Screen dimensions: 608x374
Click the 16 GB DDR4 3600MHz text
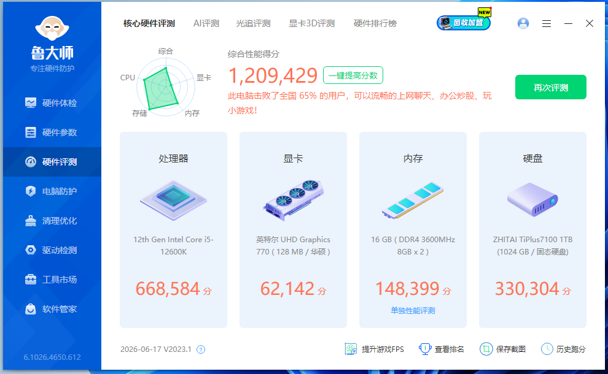point(413,245)
